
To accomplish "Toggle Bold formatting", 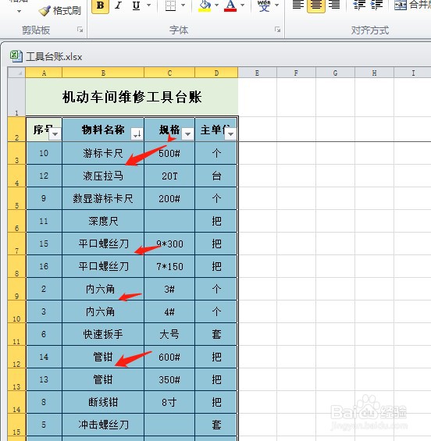I will click(101, 5).
